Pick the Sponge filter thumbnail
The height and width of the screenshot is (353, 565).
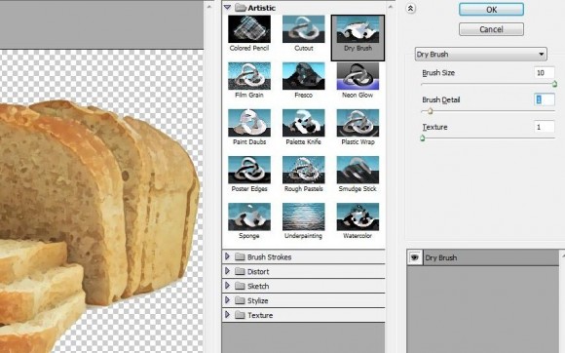[249, 216]
